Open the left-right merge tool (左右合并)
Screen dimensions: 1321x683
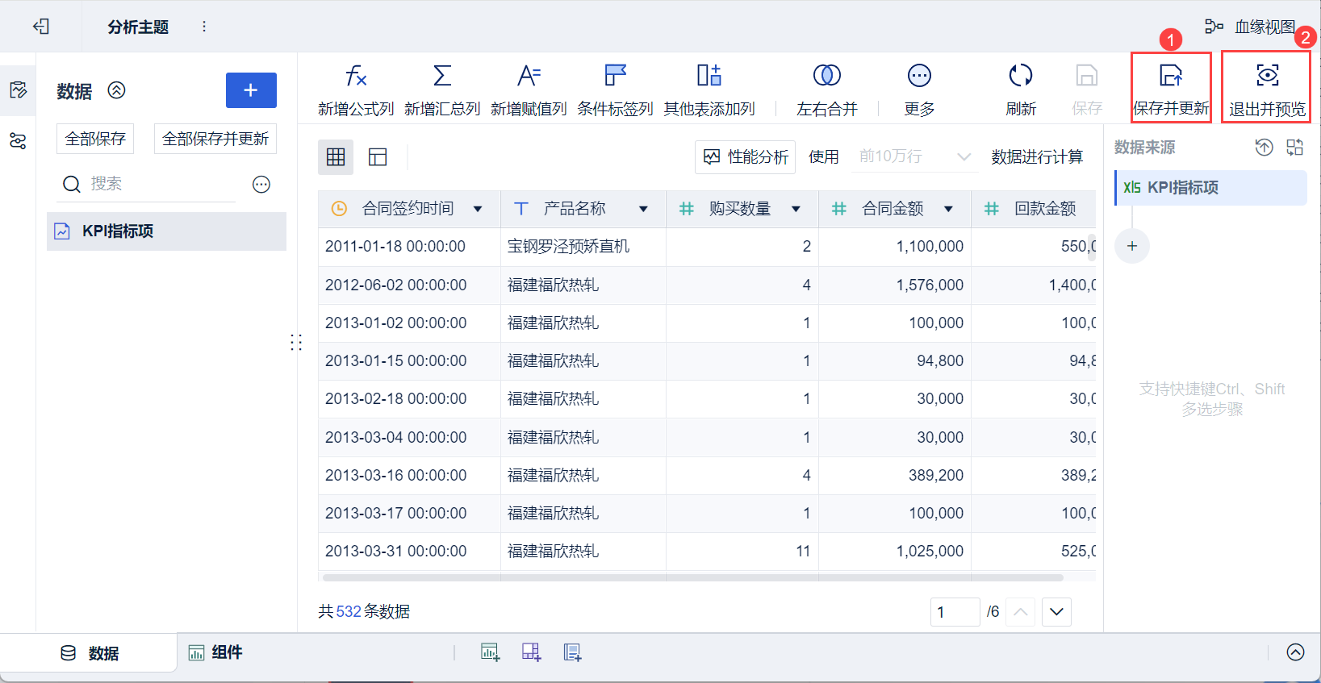coord(826,77)
